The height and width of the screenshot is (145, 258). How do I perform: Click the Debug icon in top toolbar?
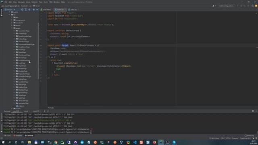[241, 6]
